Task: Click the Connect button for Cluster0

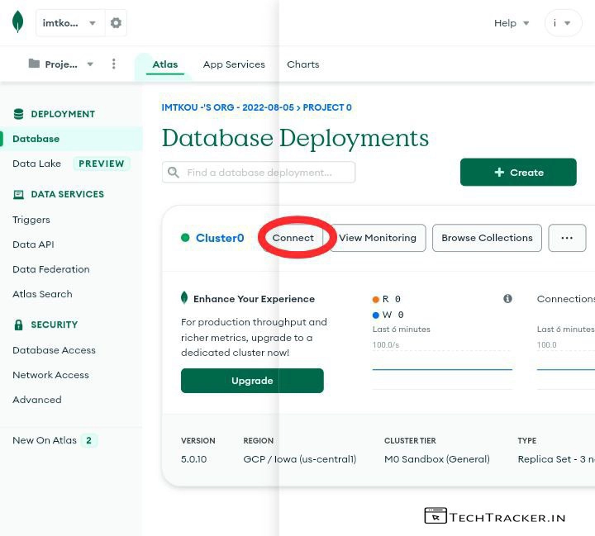Action: tap(293, 238)
